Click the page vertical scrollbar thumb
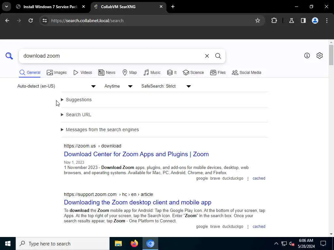Viewport: 334px width, 250px height. (331, 55)
